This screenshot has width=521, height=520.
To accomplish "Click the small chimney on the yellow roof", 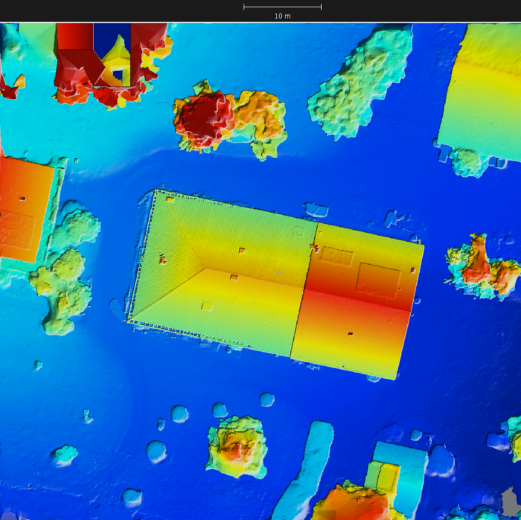I will click(243, 250).
